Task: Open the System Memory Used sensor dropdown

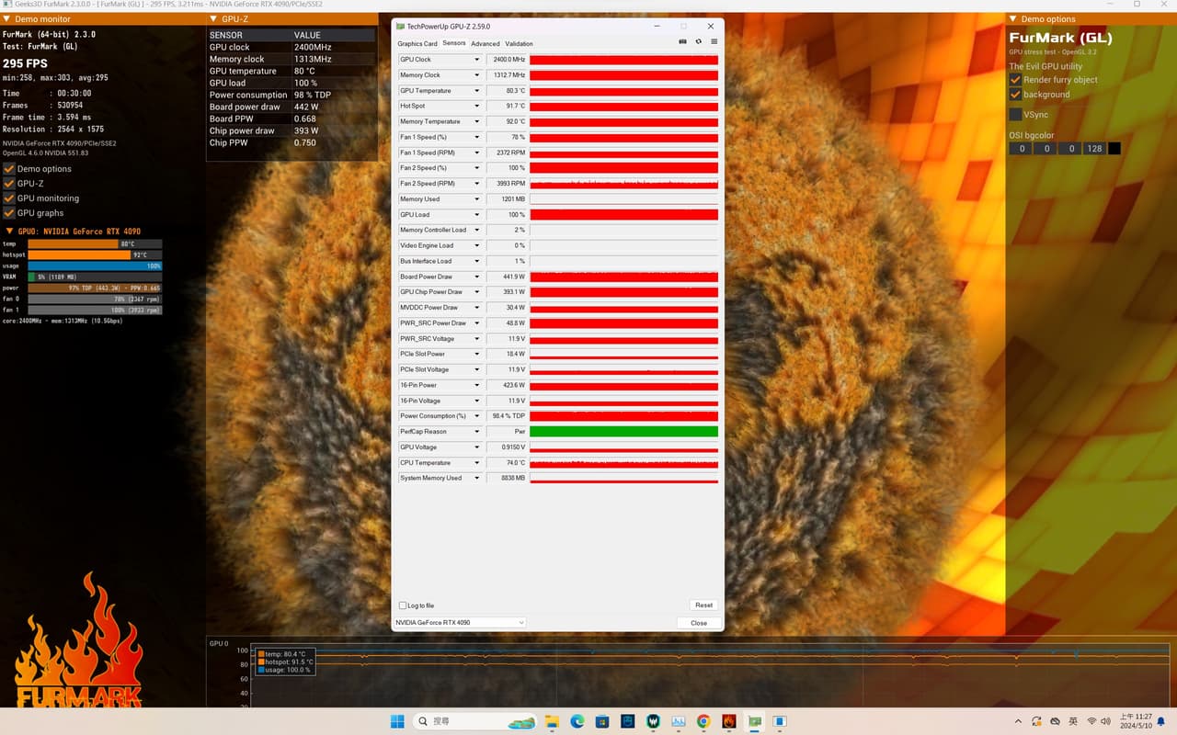Action: [x=476, y=478]
